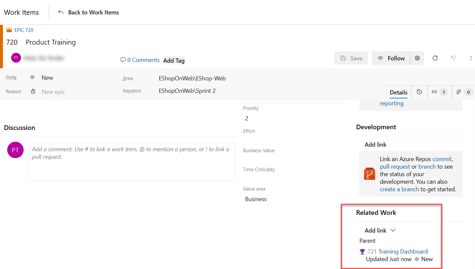Click the Product Training title field

(51, 42)
